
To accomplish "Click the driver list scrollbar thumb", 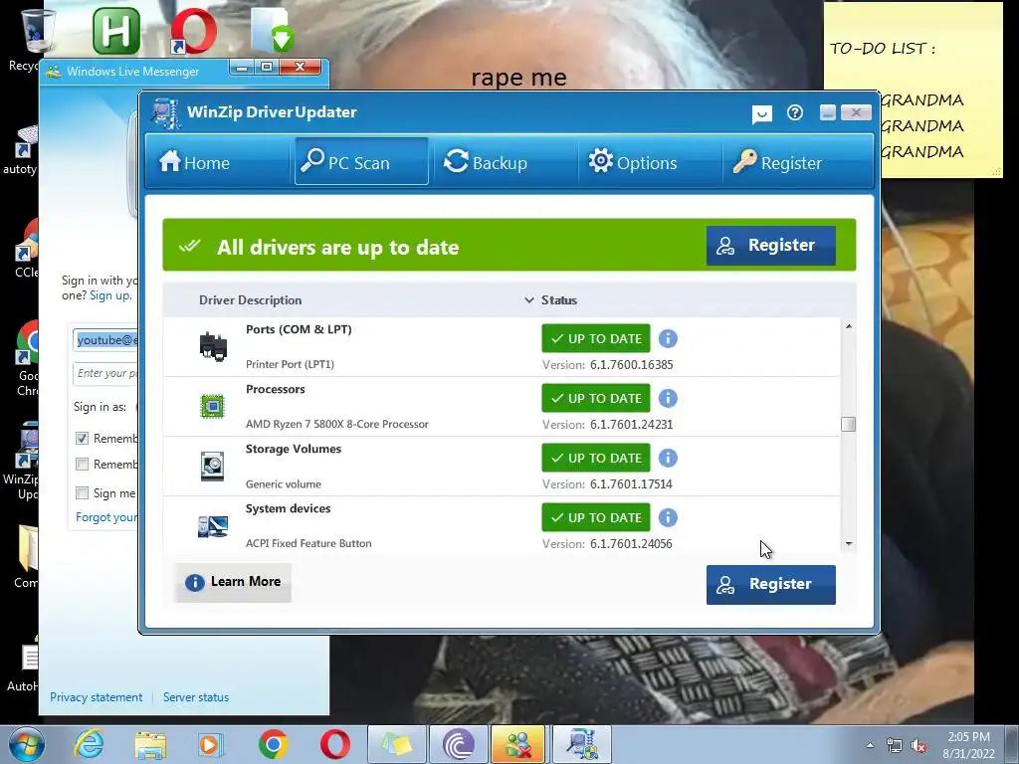I will tap(848, 424).
